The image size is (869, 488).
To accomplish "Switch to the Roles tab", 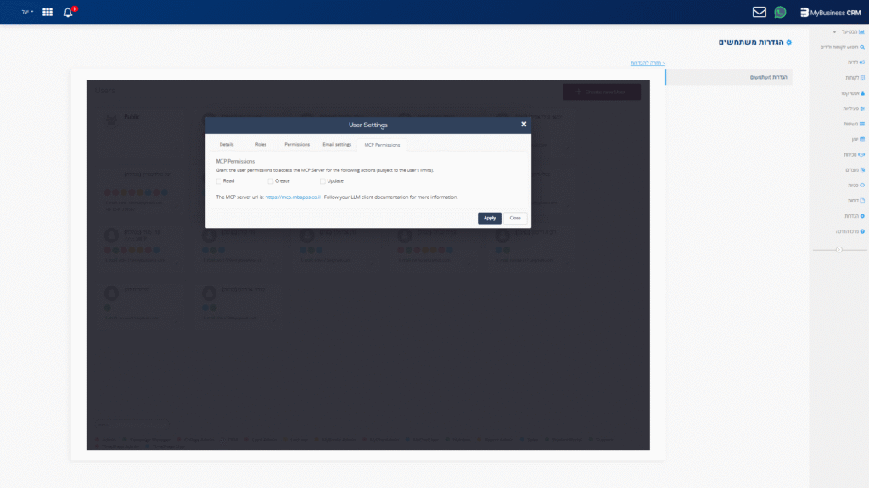I will (x=261, y=145).
